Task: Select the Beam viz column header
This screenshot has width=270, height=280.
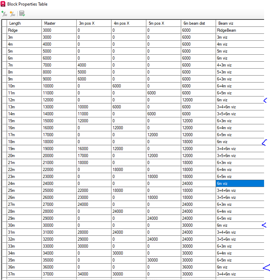Action: point(240,23)
